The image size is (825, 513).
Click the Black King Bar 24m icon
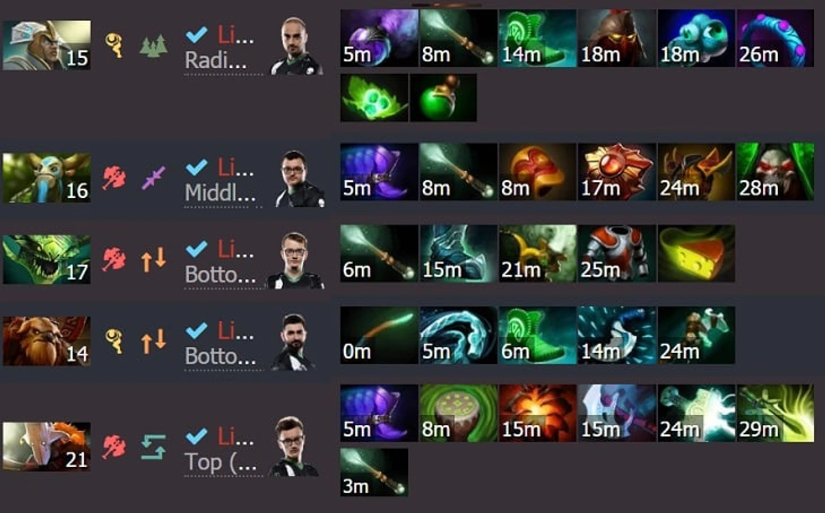(696, 172)
